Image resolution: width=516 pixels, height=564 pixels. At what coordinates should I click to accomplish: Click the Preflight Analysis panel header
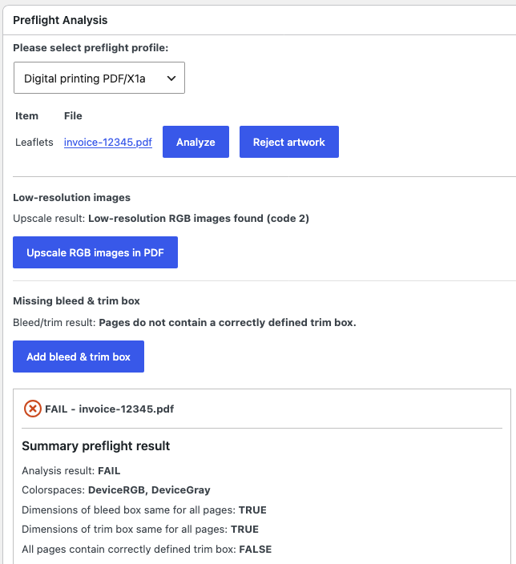point(60,20)
